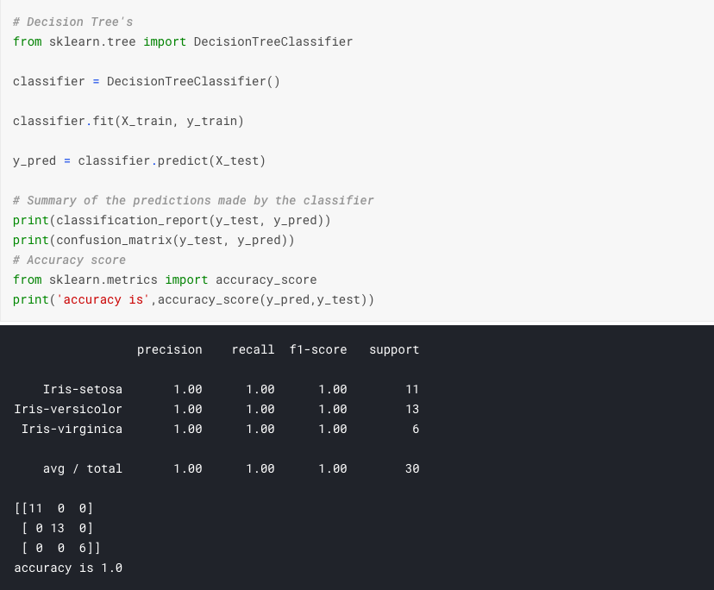Click the Iris-versicolor row label
The image size is (714, 590).
pyautogui.click(x=68, y=409)
